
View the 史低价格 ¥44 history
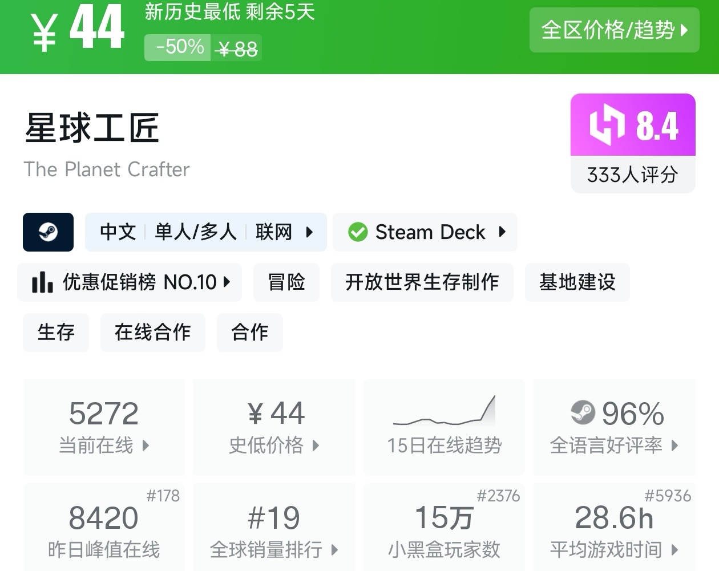(274, 426)
